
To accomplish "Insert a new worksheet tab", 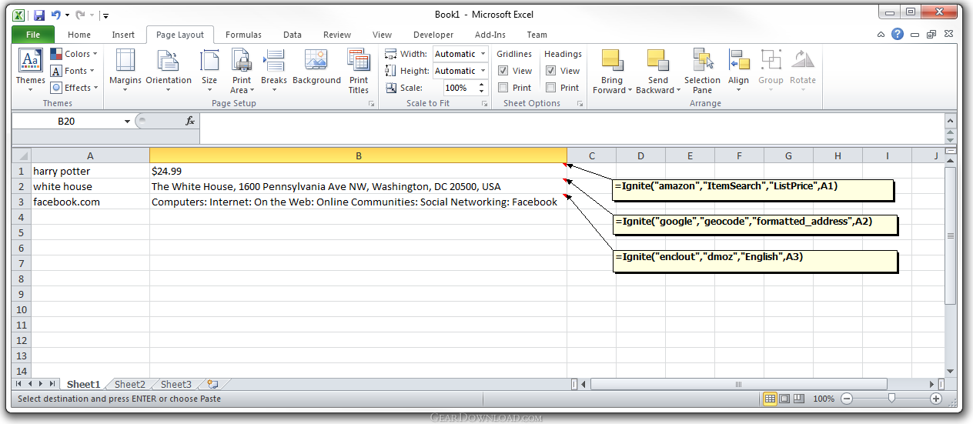I will [212, 384].
